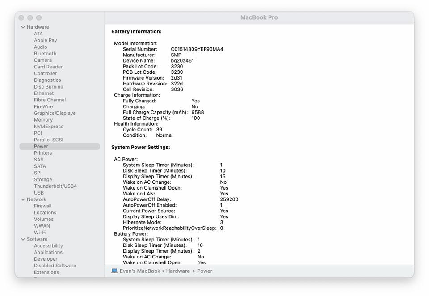Click the MacBook Pro window title
Viewport: 429px width, 296px height.
click(x=259, y=17)
